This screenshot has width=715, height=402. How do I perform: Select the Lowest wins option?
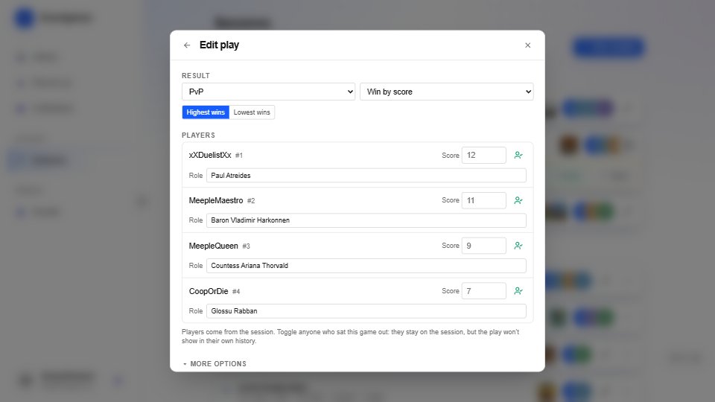(252, 112)
